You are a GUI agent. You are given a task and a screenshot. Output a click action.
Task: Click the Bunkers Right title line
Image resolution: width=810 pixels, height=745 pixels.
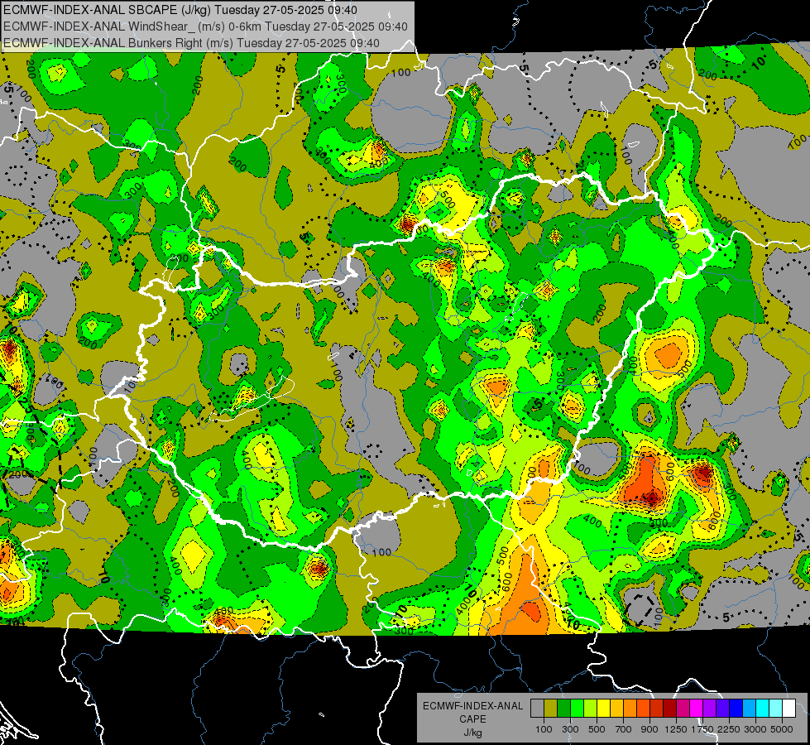coord(191,43)
